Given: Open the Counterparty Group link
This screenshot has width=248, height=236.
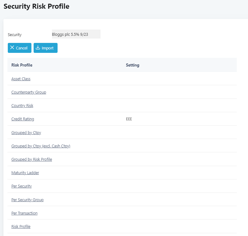Looking at the screenshot, I should 29,92.
